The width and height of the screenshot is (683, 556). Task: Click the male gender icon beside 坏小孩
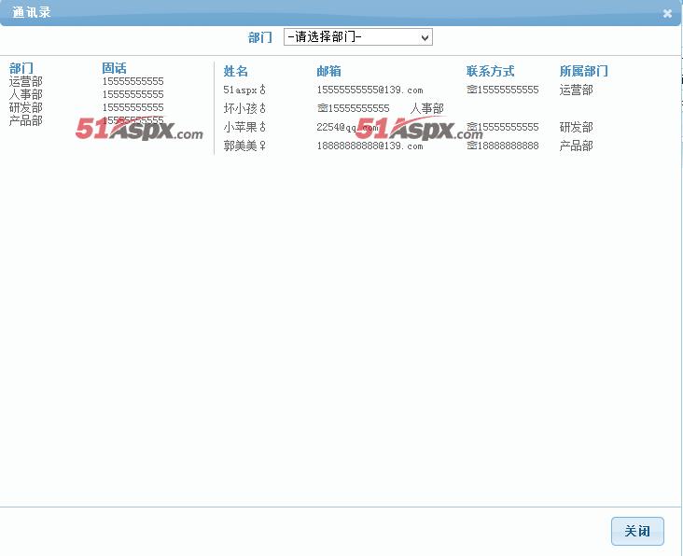coord(262,108)
